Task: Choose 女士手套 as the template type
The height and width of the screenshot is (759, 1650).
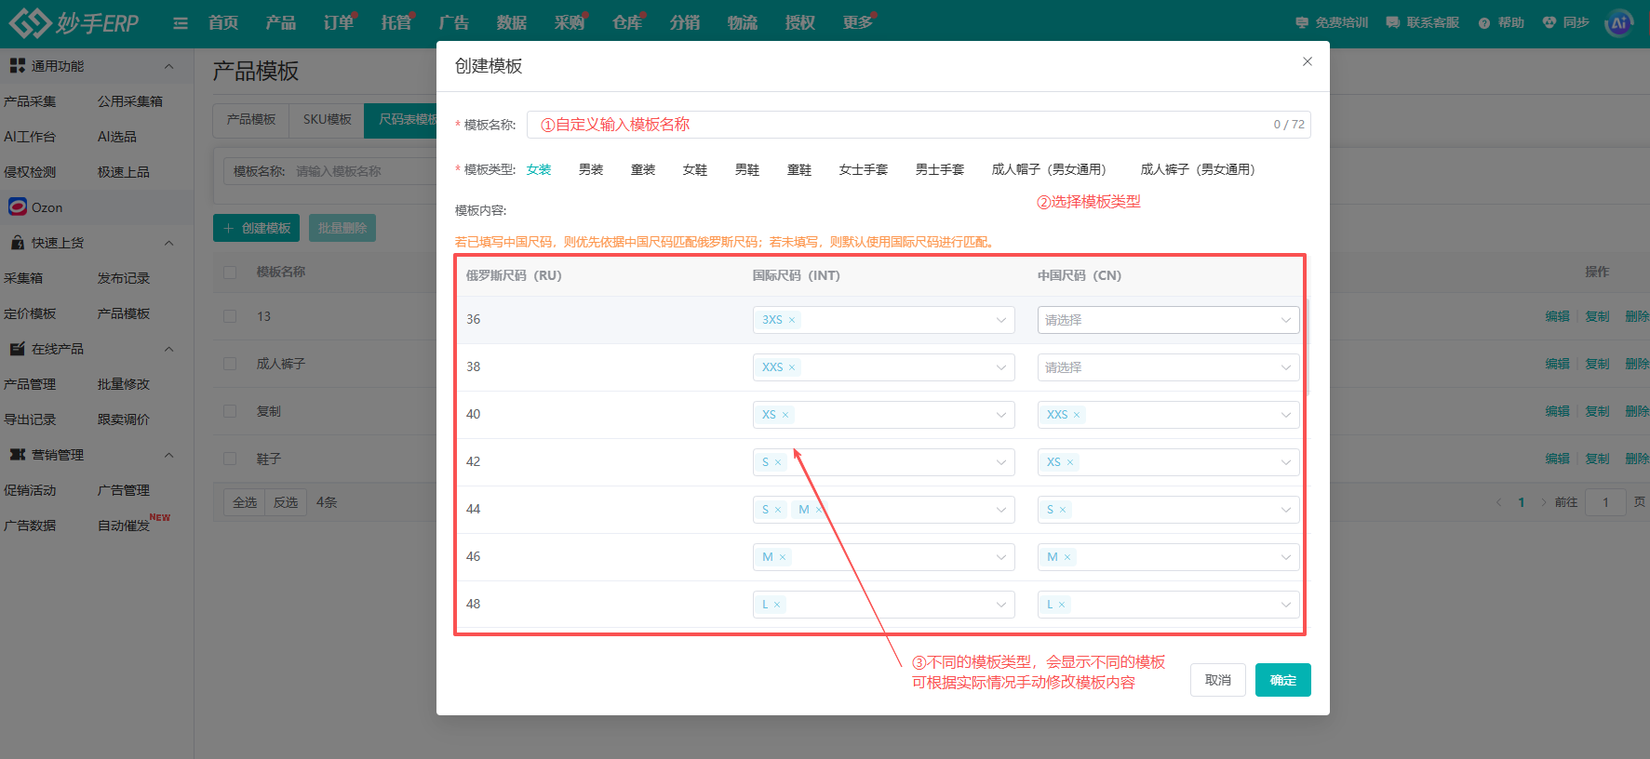Action: (864, 169)
